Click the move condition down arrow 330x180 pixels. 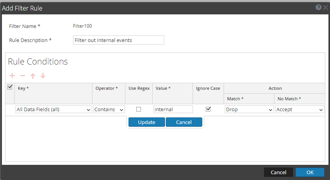click(43, 76)
